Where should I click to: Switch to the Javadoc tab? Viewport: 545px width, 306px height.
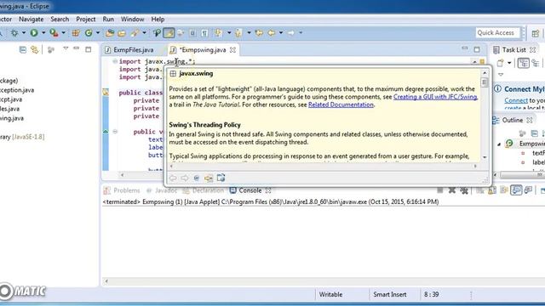[162, 190]
